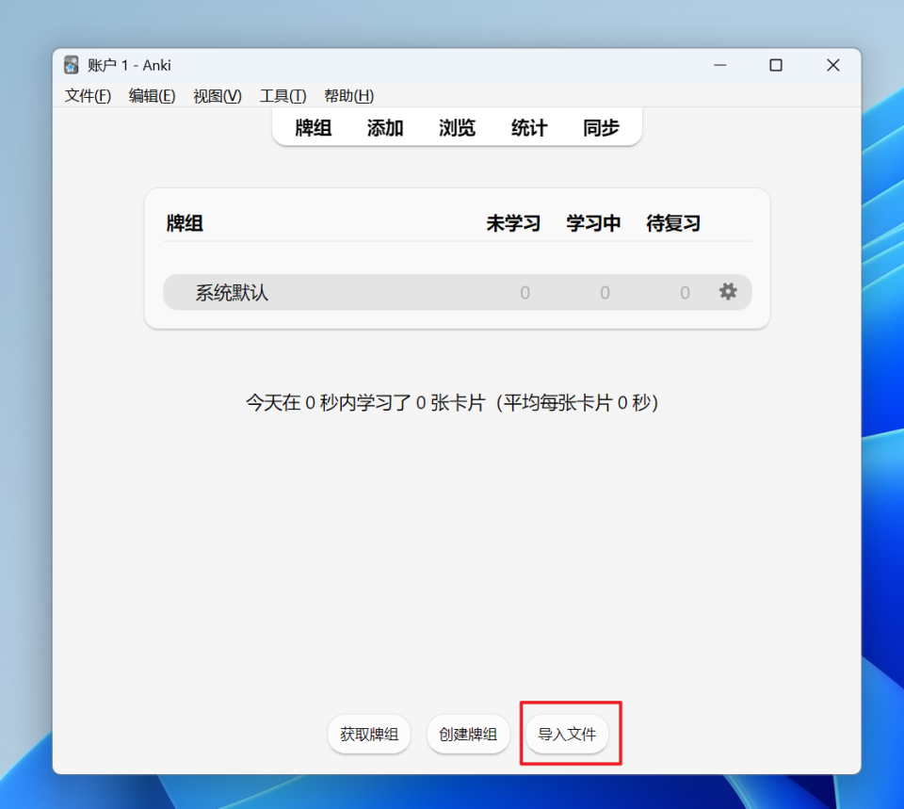
Task: Click the 未学习 column header
Action: pyautogui.click(x=513, y=223)
